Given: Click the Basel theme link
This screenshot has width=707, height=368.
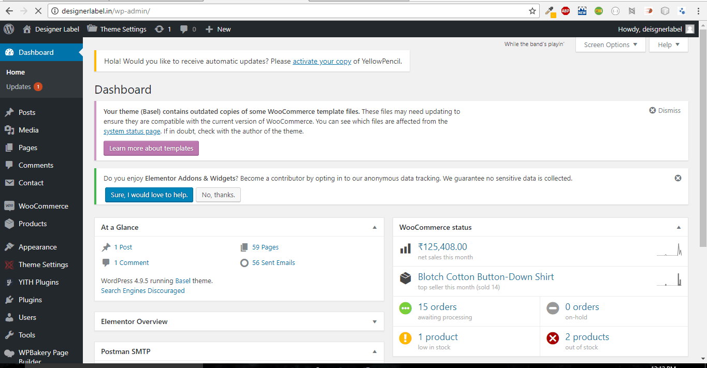Looking at the screenshot, I should coord(183,281).
